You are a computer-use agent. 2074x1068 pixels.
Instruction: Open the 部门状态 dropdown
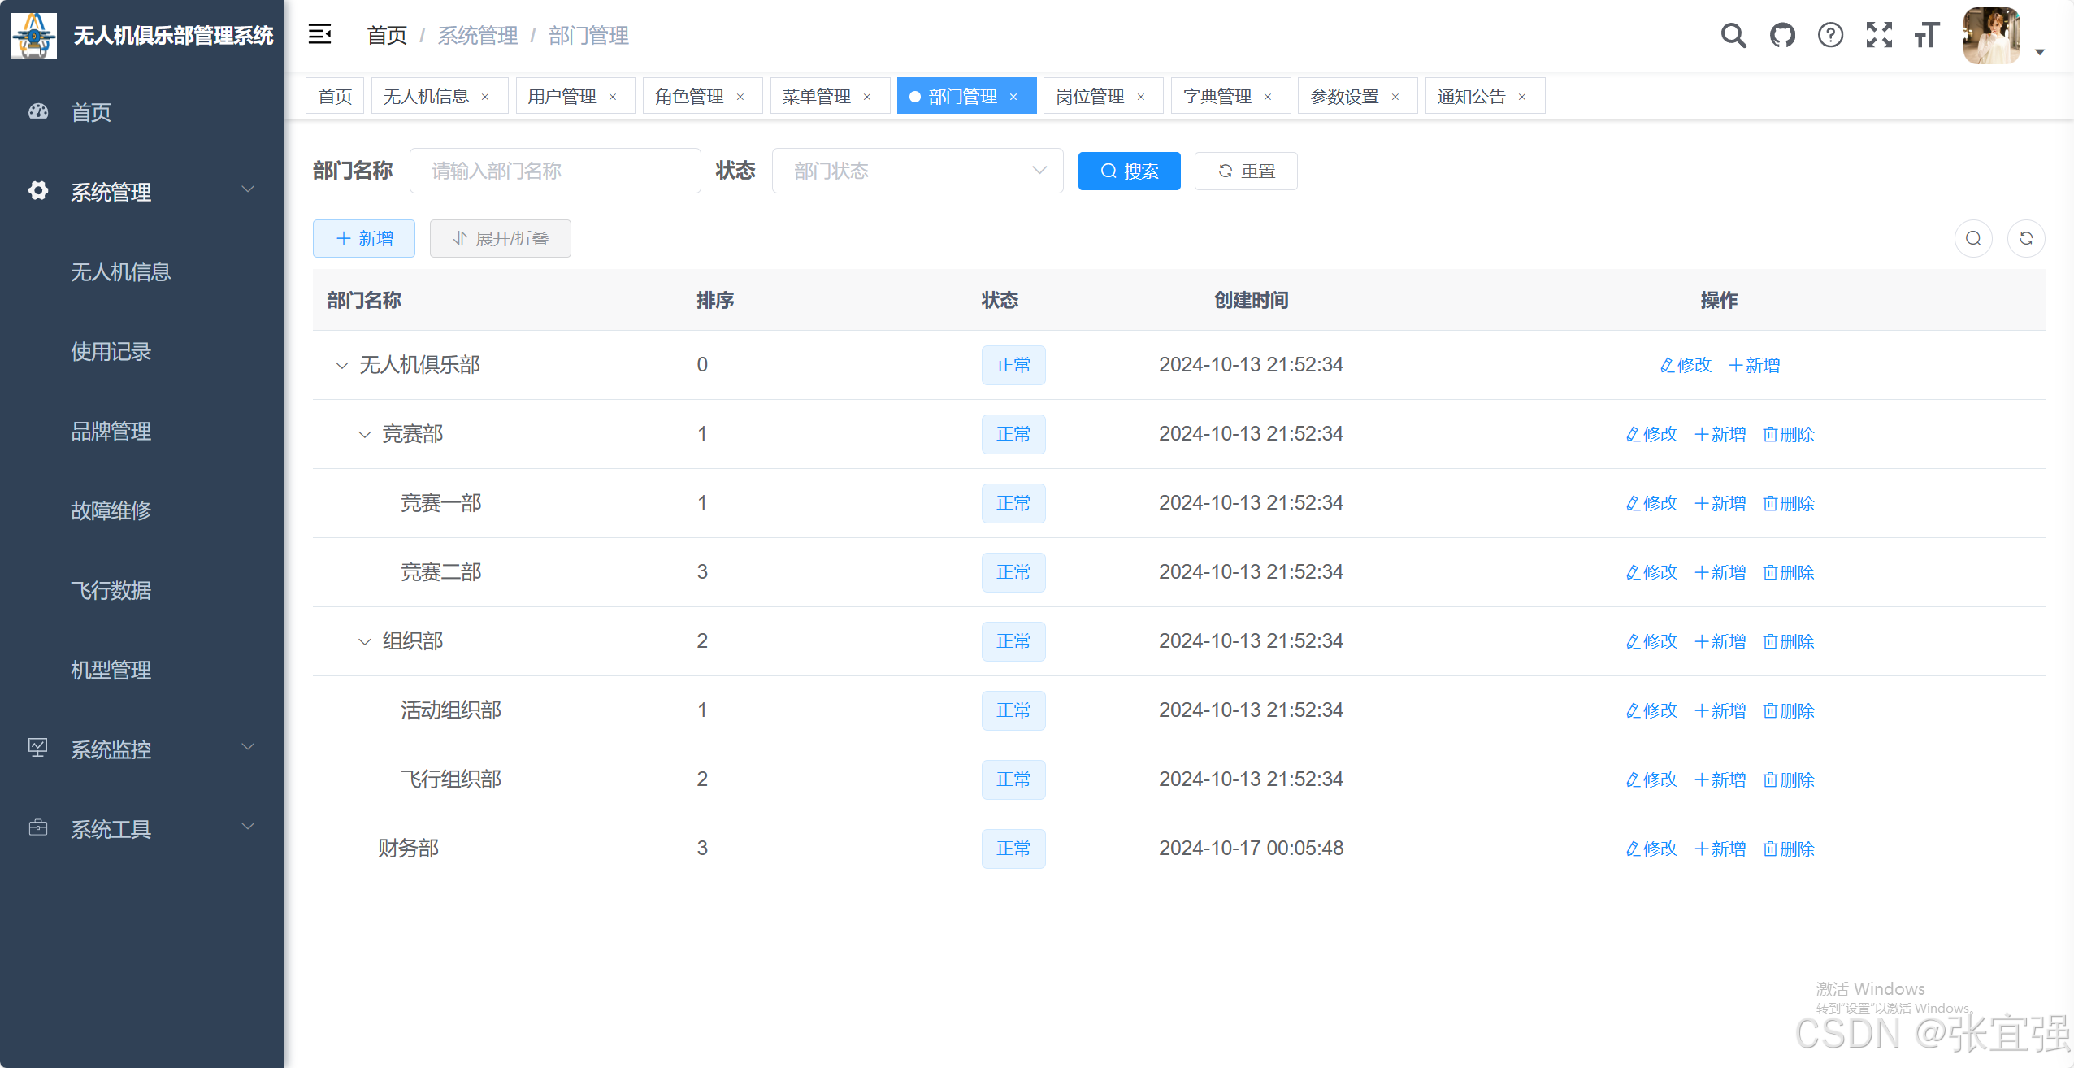click(x=917, y=171)
